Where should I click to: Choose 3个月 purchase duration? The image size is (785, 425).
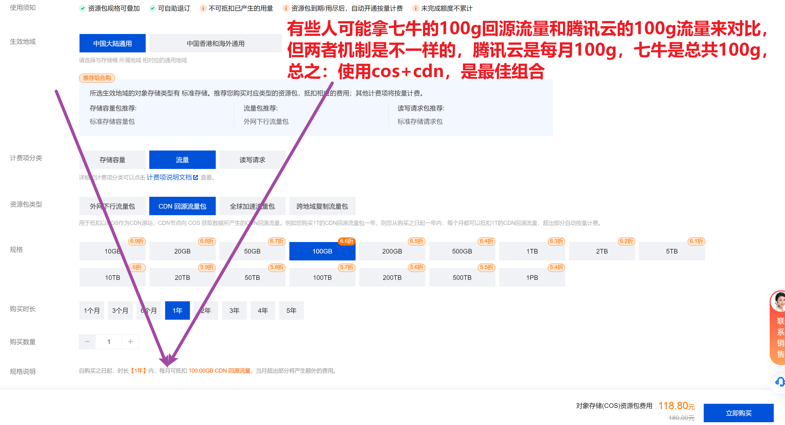pyautogui.click(x=120, y=310)
